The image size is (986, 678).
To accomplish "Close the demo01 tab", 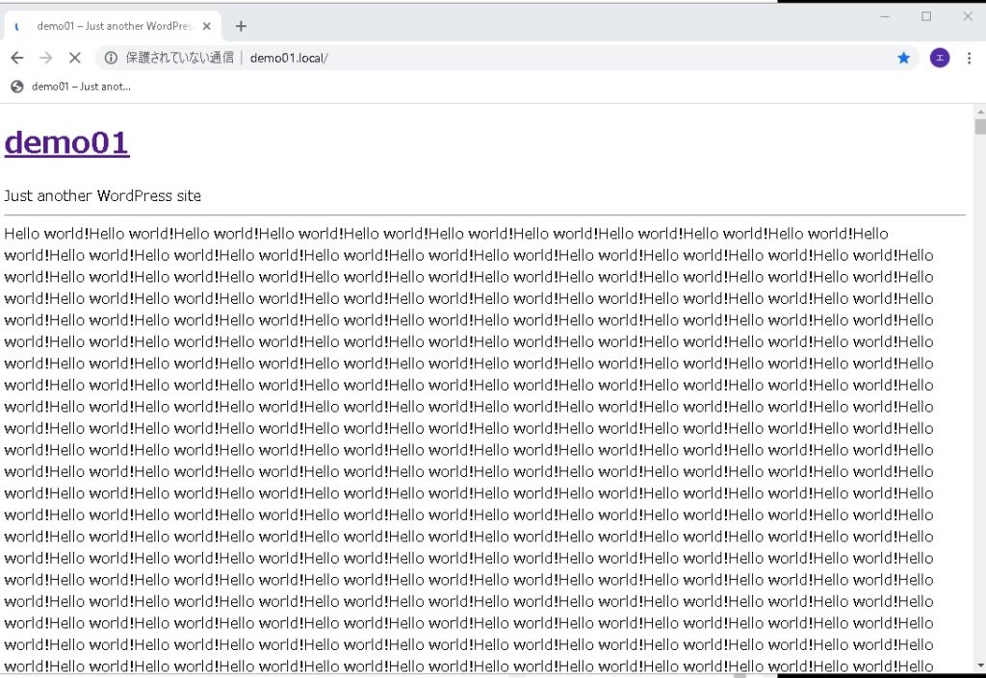I will coord(206,26).
